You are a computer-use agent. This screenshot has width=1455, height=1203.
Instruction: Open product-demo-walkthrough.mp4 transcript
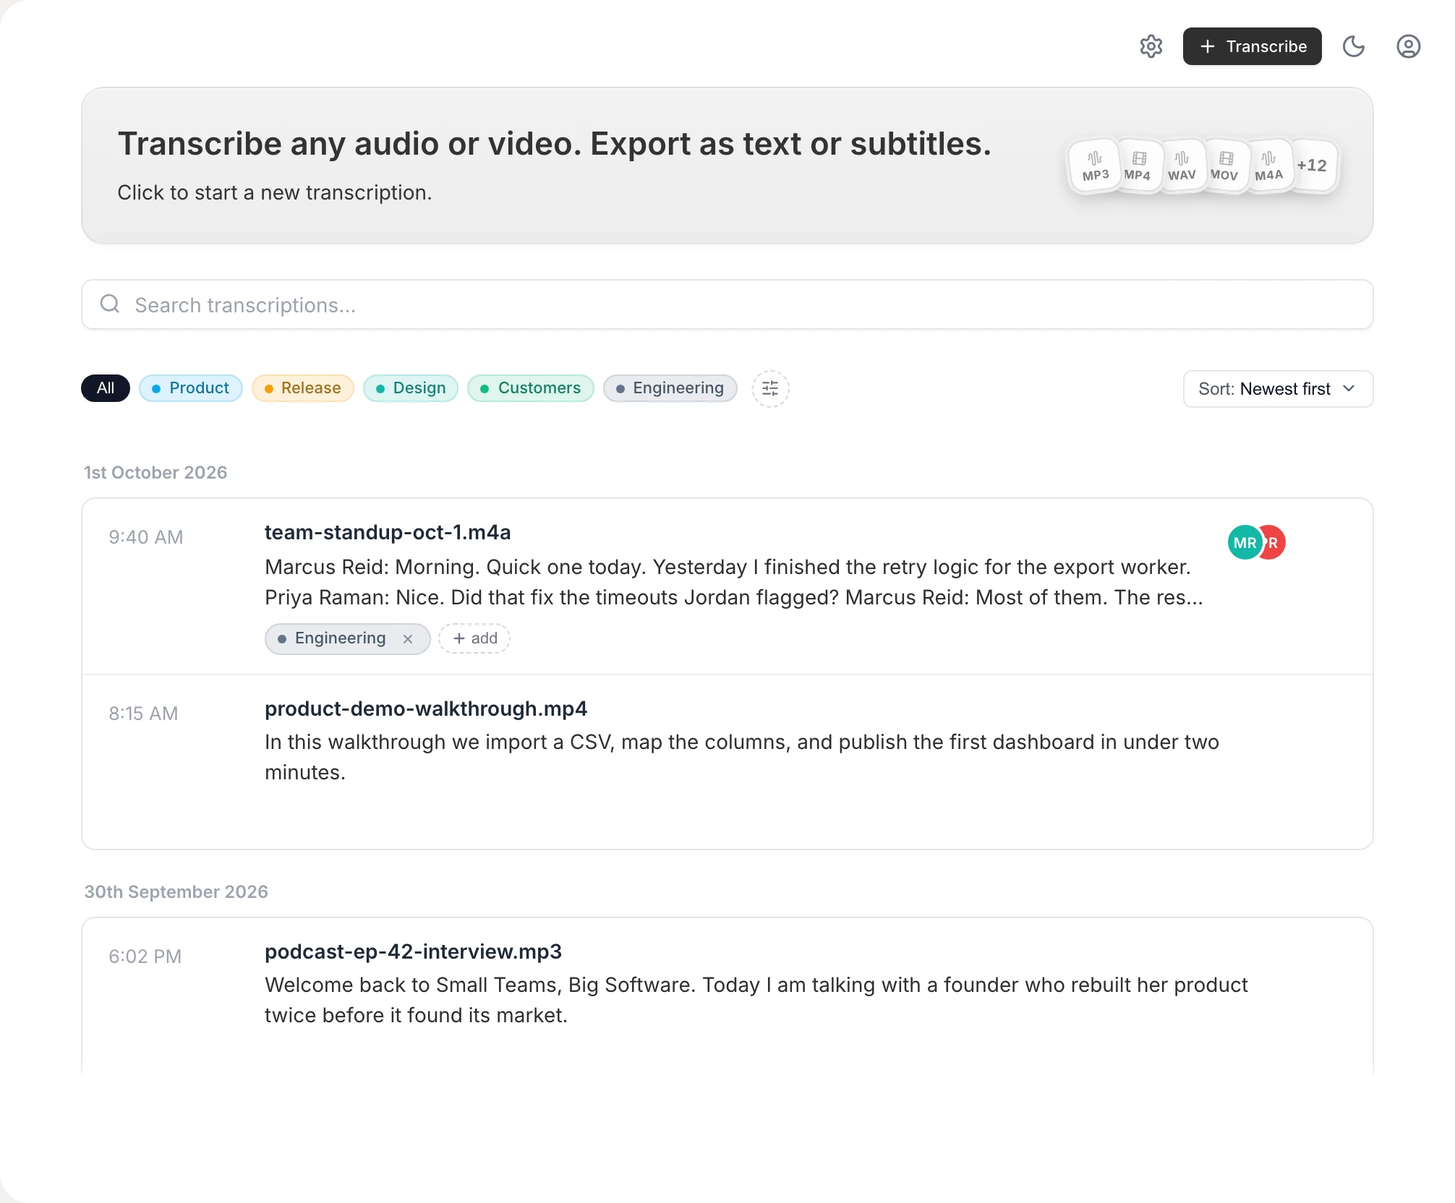pyautogui.click(x=426, y=708)
